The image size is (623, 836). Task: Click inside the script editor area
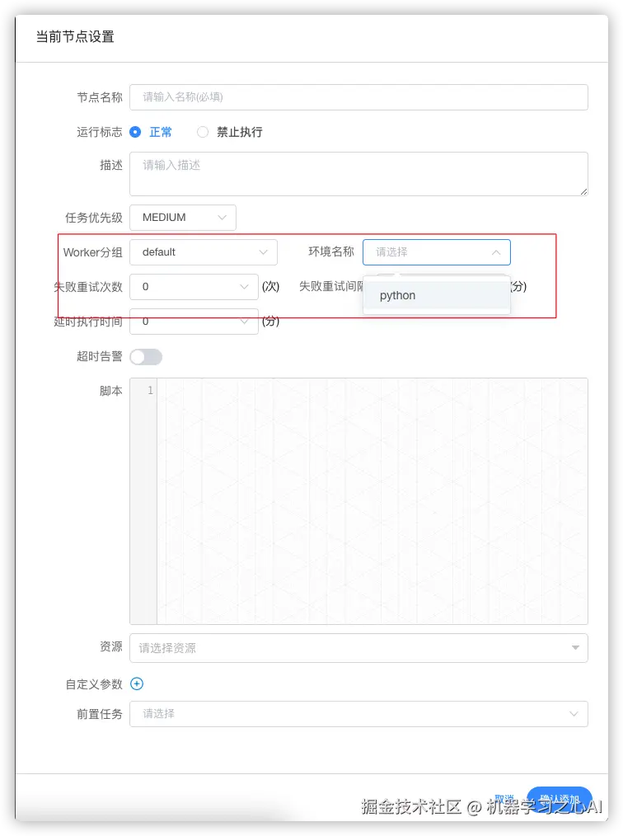[x=372, y=501]
